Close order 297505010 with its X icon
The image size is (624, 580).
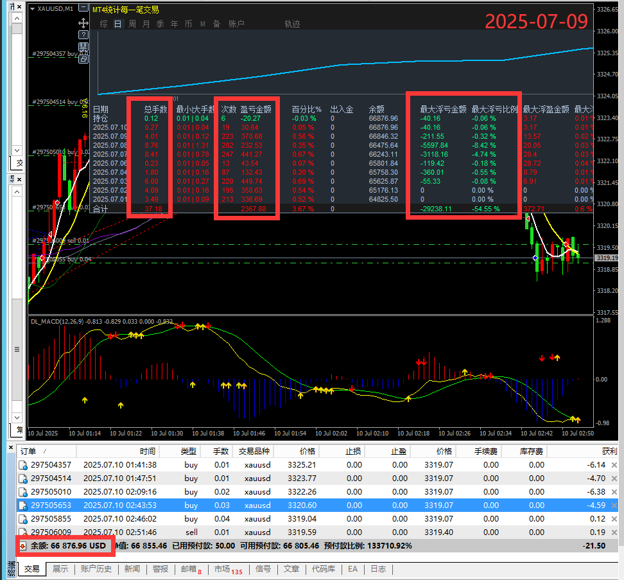[x=614, y=492]
